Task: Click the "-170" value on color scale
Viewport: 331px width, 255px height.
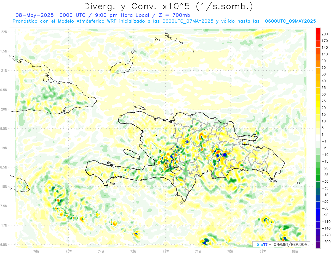Action: (326, 235)
